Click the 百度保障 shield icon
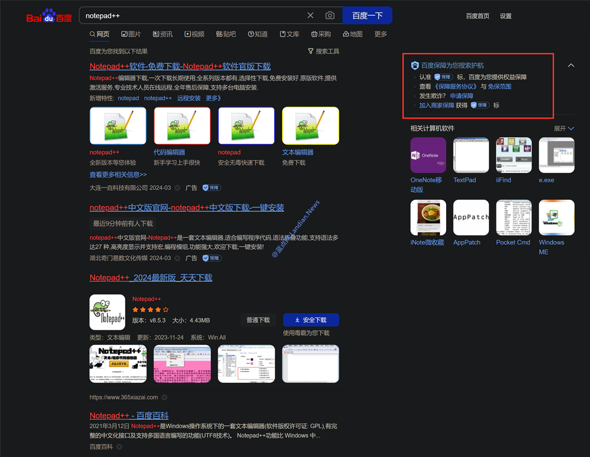Viewport: 590px width, 457px height. click(415, 65)
